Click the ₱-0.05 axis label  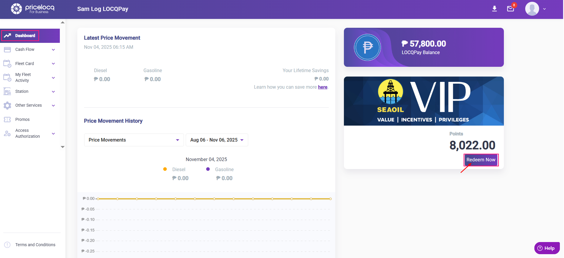point(88,209)
